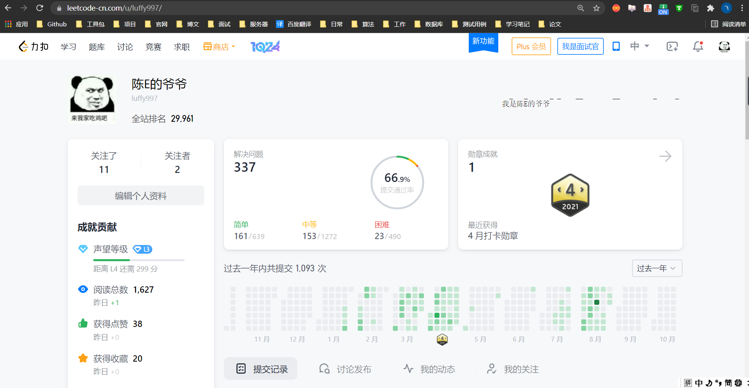The image size is (749, 388).
Task: Switch to the 提交记录 tab
Action: pyautogui.click(x=261, y=369)
